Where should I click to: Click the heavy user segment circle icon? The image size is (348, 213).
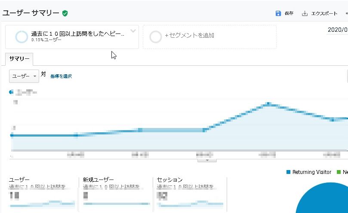point(22,37)
